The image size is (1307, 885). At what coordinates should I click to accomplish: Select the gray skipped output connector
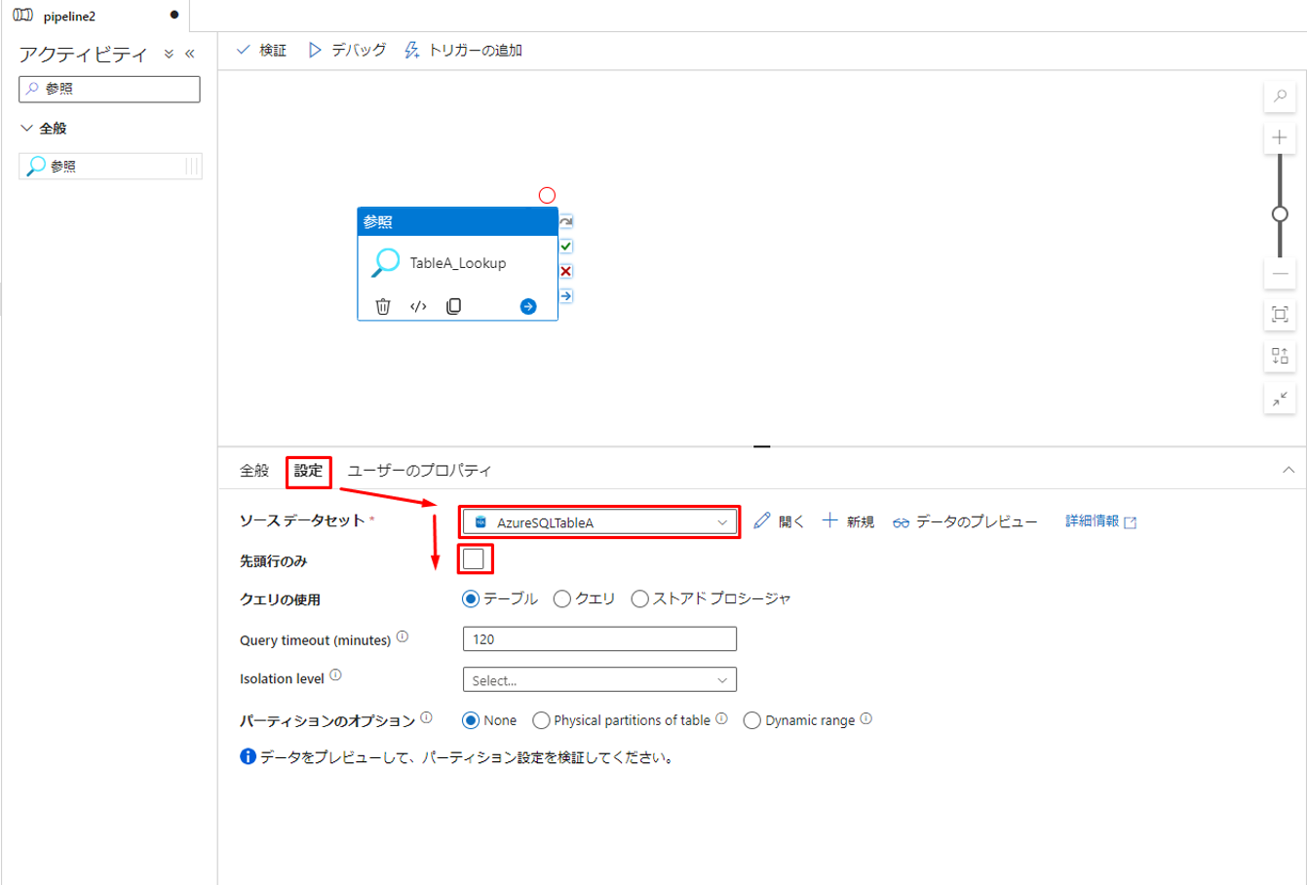pyautogui.click(x=566, y=222)
